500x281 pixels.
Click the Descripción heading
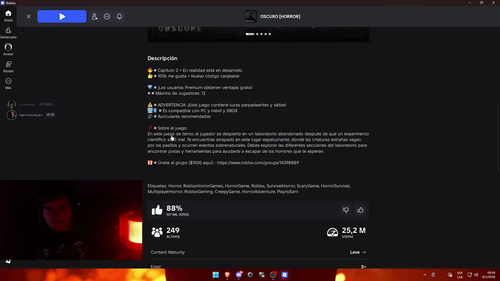point(162,58)
